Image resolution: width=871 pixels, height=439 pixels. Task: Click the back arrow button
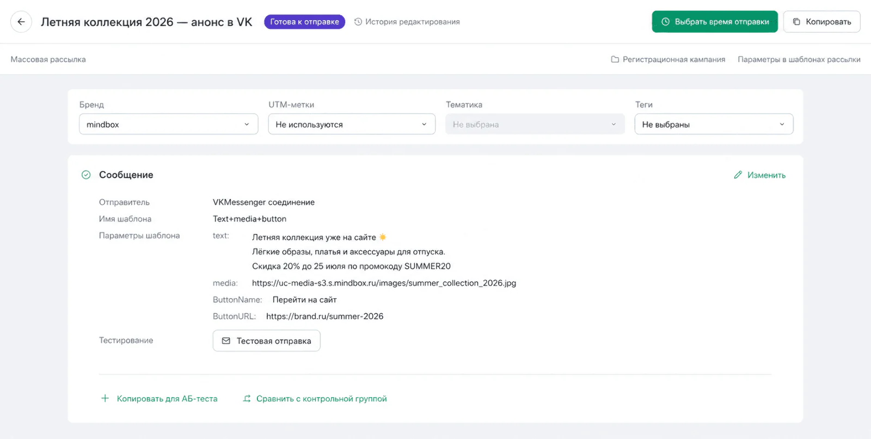click(21, 22)
